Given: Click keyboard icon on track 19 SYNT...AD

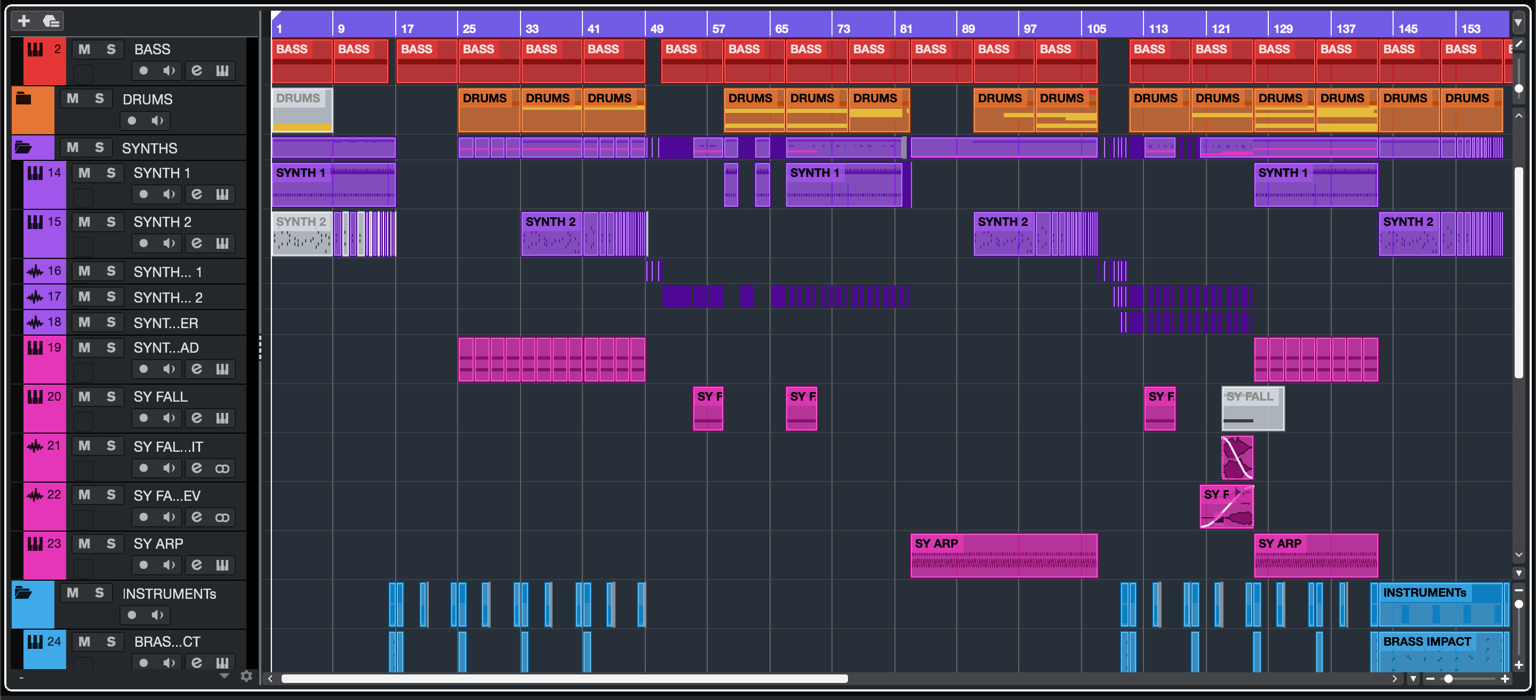Looking at the screenshot, I should (35, 348).
